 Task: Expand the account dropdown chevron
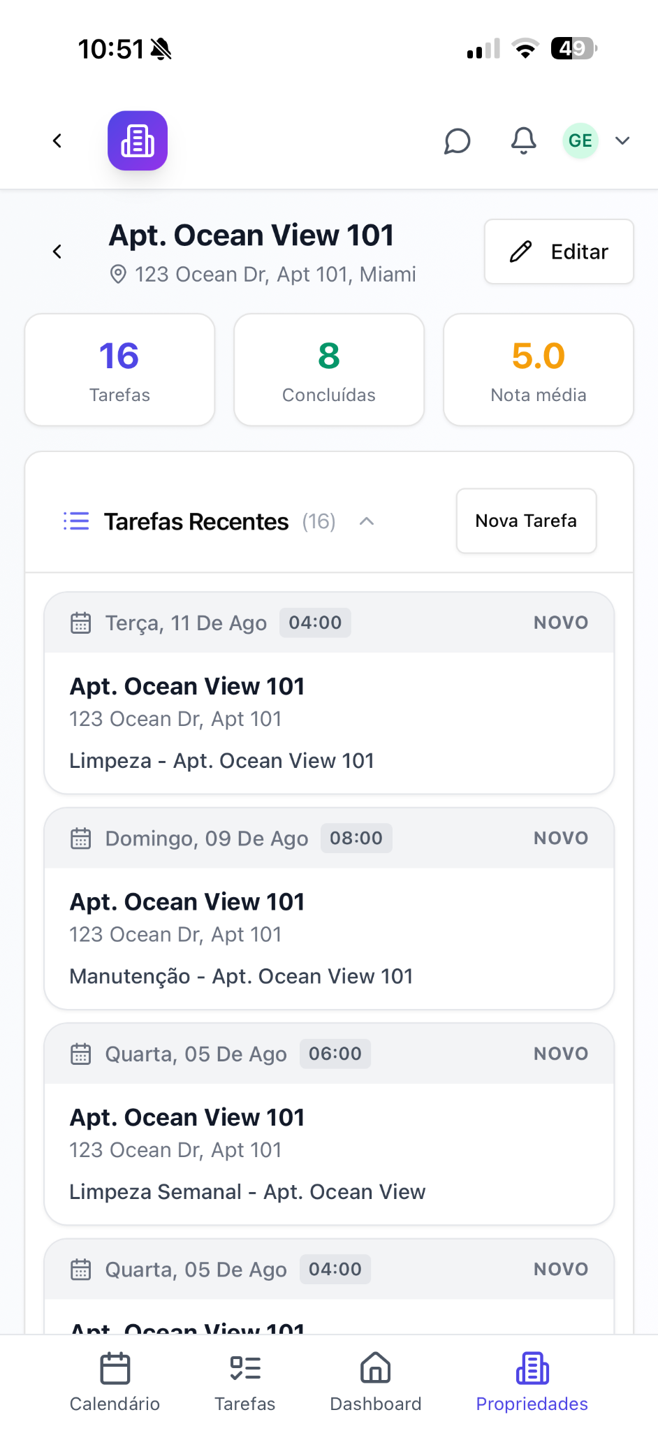click(622, 140)
